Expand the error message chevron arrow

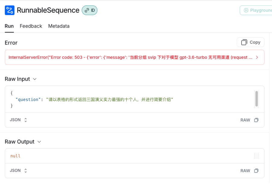tap(257, 57)
